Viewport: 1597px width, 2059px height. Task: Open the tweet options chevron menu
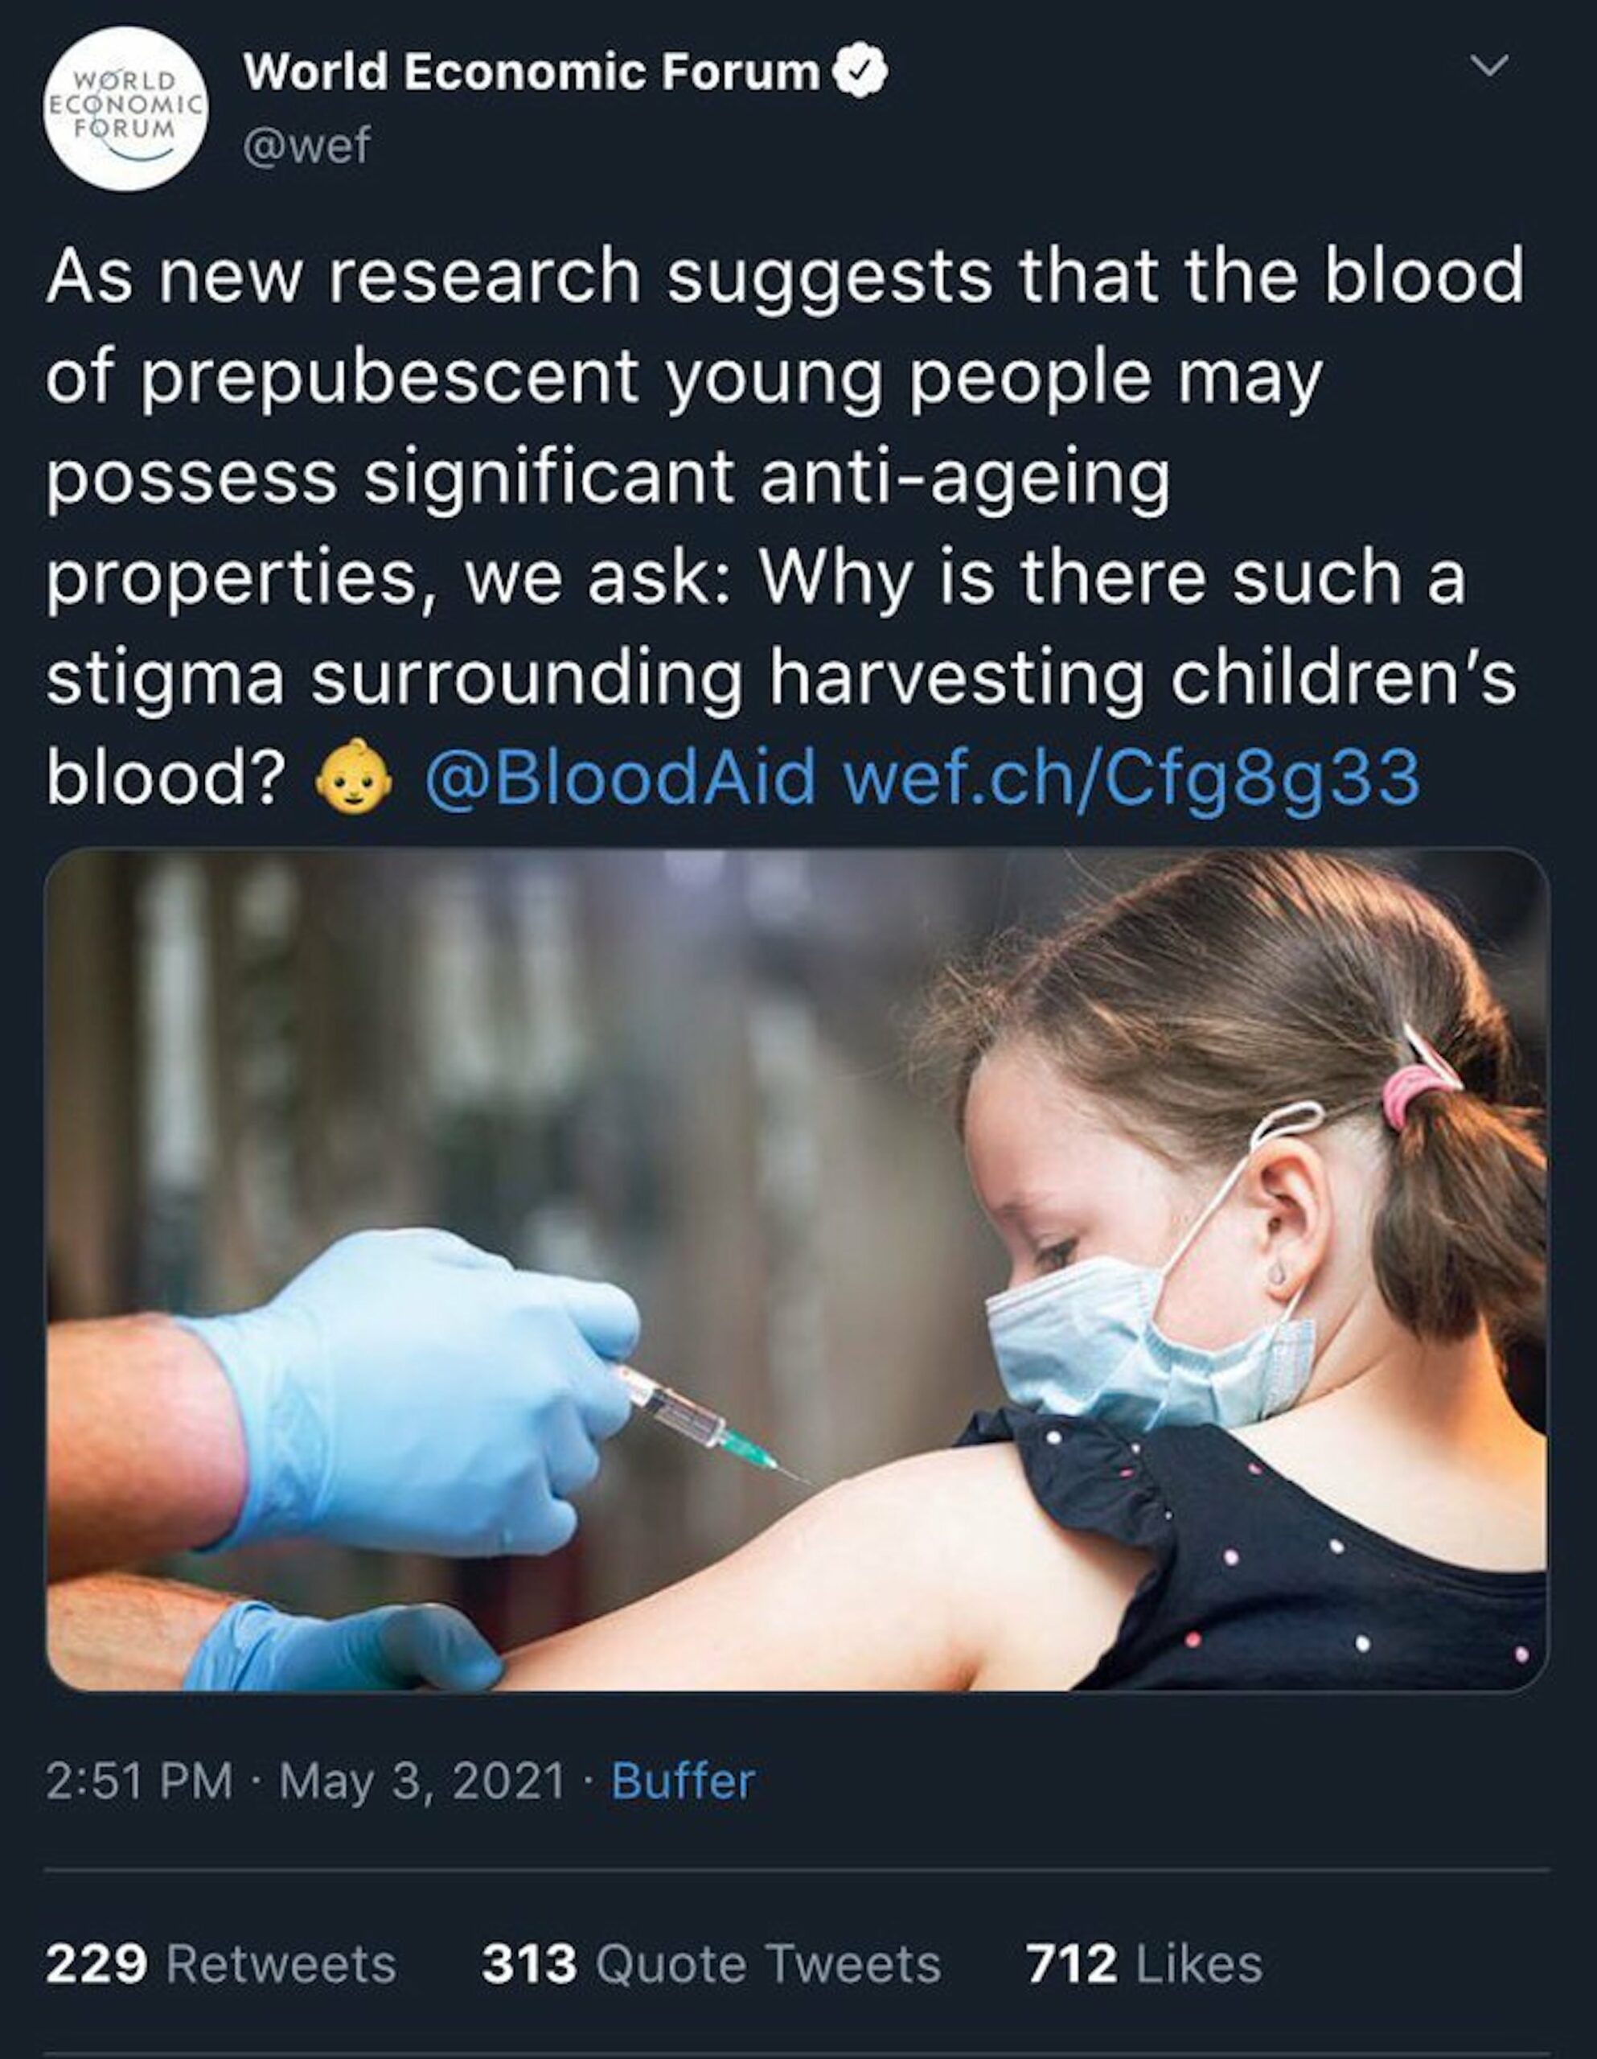tap(1489, 66)
